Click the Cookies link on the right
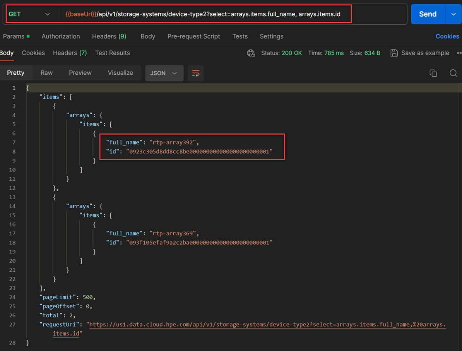This screenshot has width=462, height=351. click(447, 36)
